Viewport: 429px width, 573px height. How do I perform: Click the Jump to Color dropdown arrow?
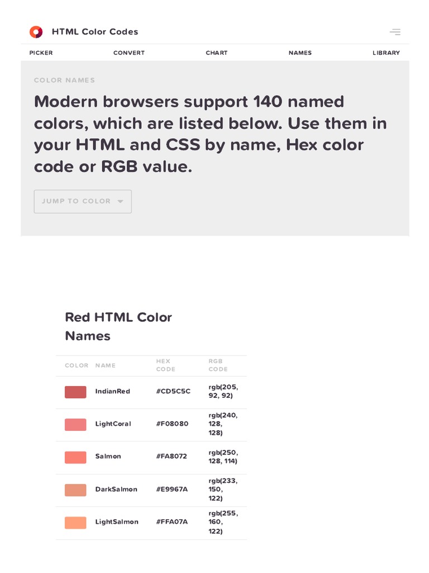click(120, 201)
